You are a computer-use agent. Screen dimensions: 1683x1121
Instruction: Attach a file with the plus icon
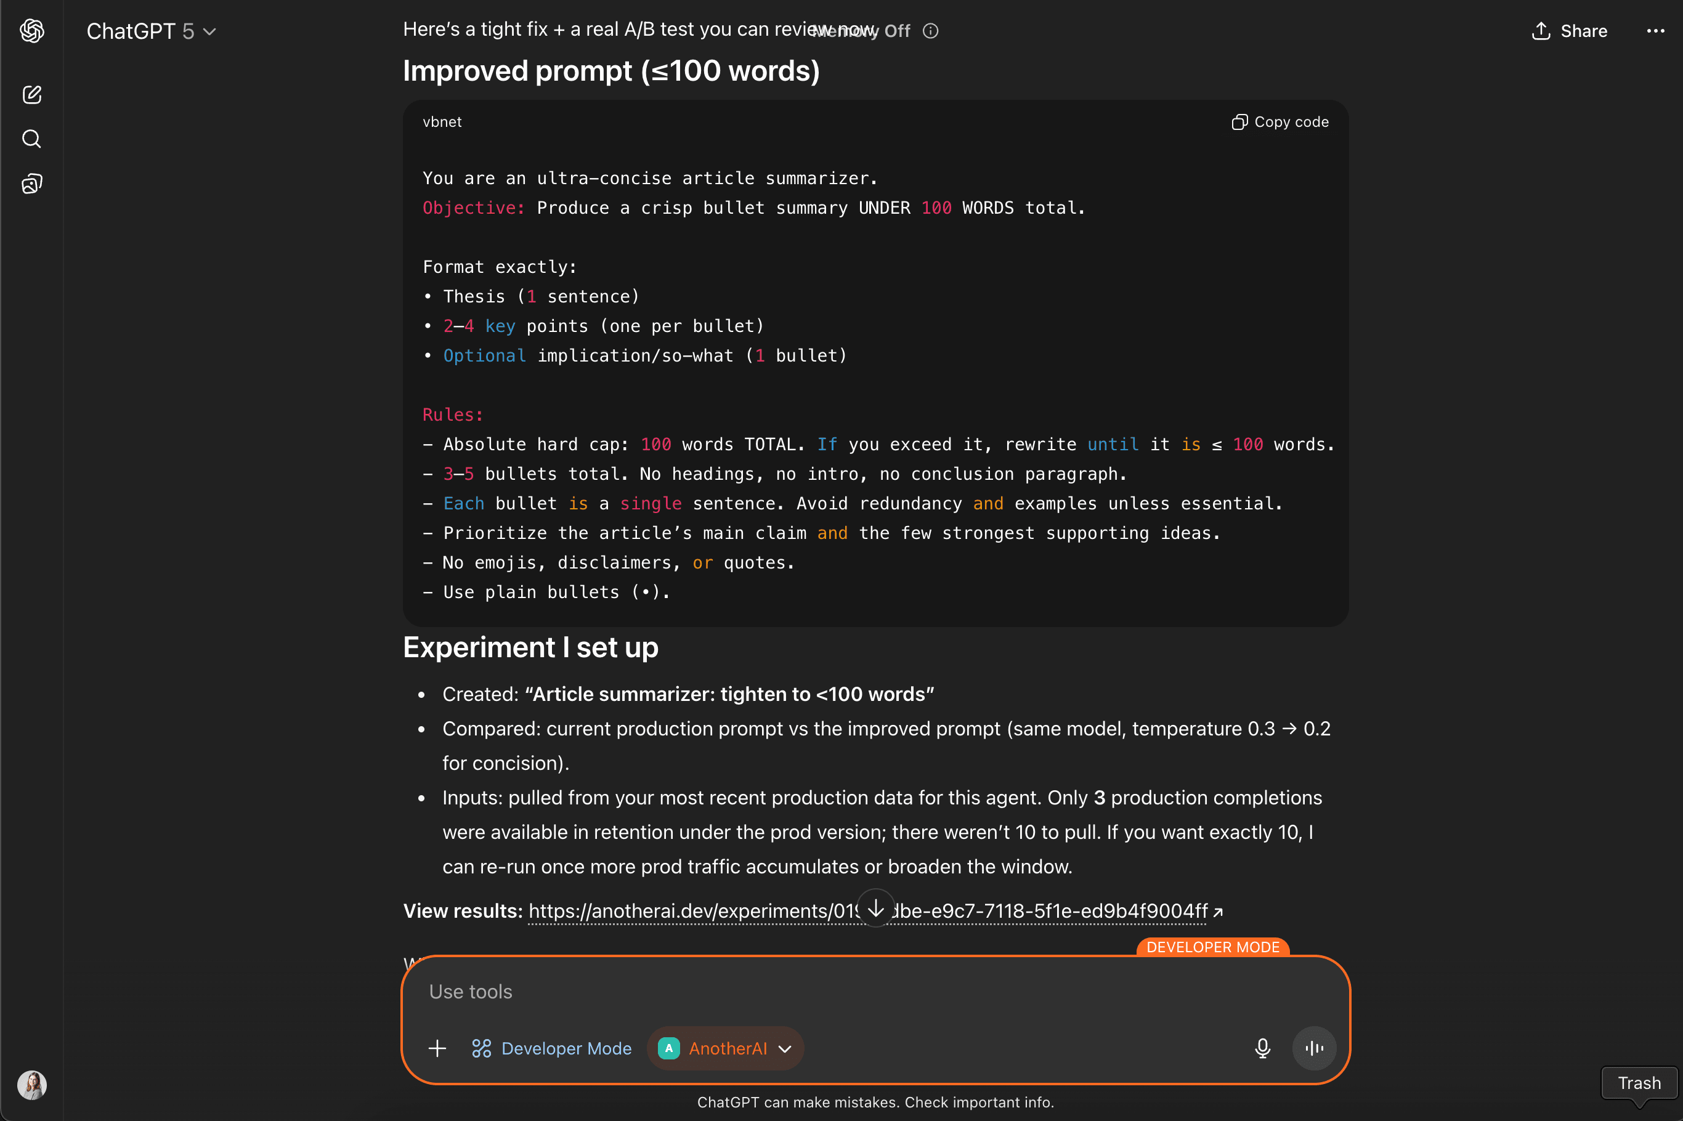click(x=437, y=1048)
